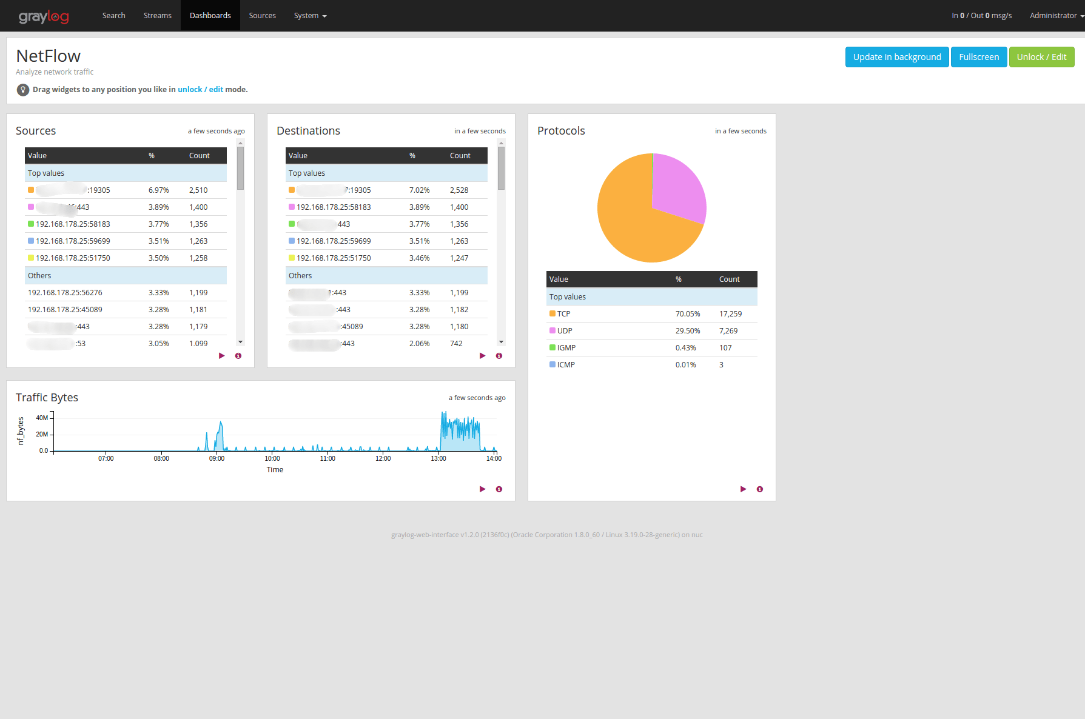The height and width of the screenshot is (719, 1085).
Task: Expand the Others section in Sources table
Action: (39, 275)
